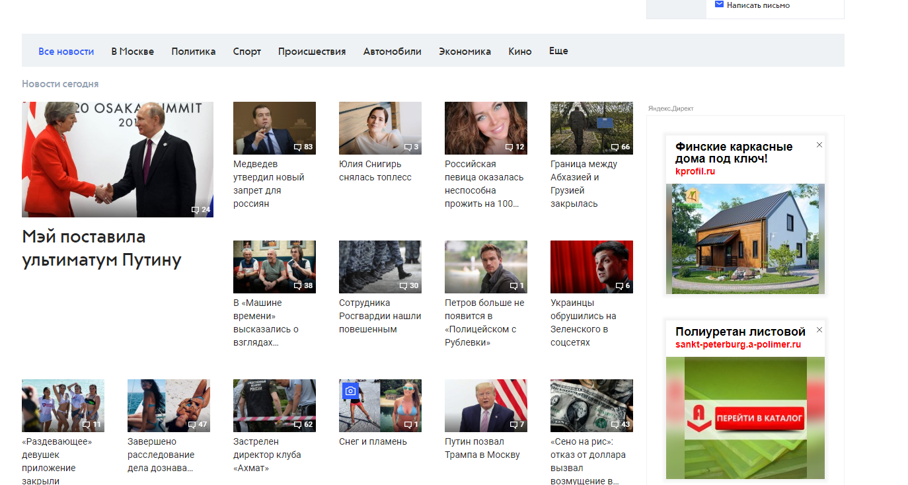Open the Abkhazia border photo thumbnail
The width and height of the screenshot is (908, 485).
coord(591,128)
